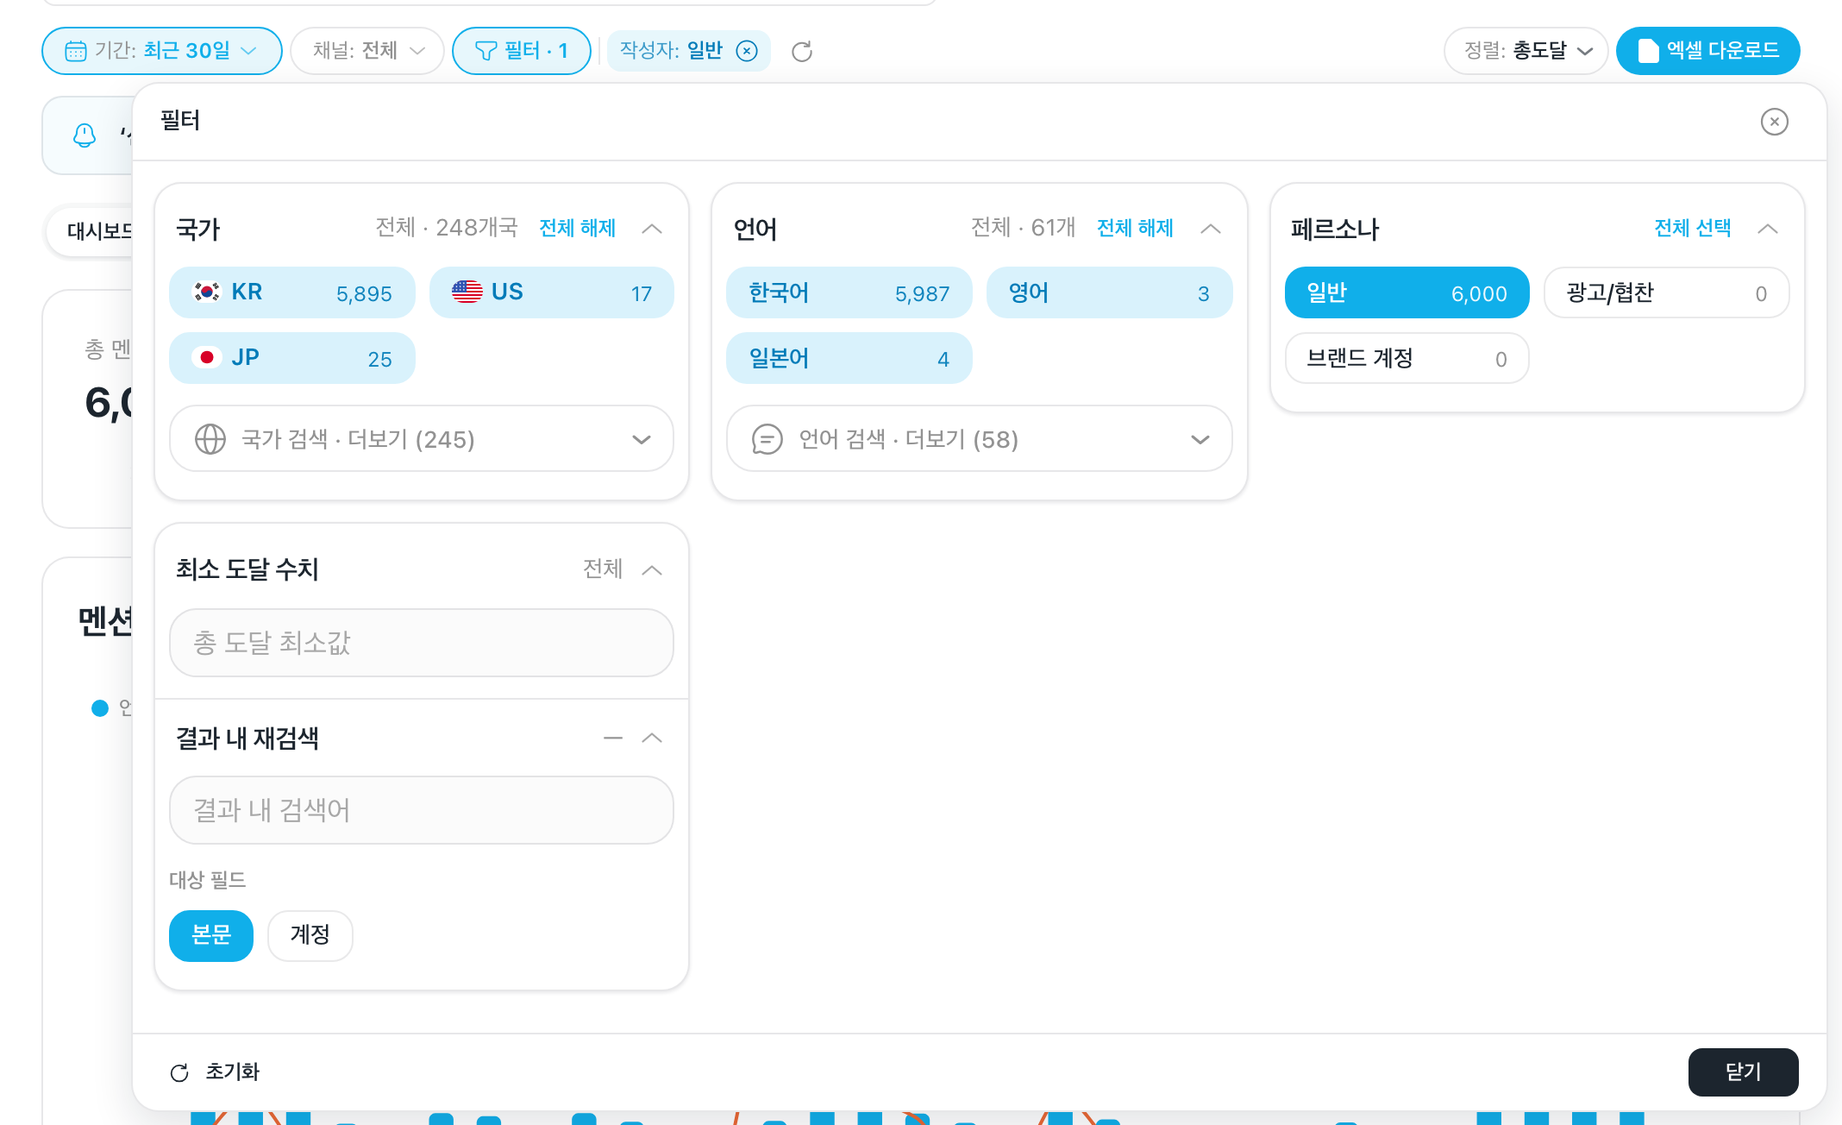Viewport: 1842px width, 1125px height.
Task: Click the bell notification icon
Action: click(85, 135)
